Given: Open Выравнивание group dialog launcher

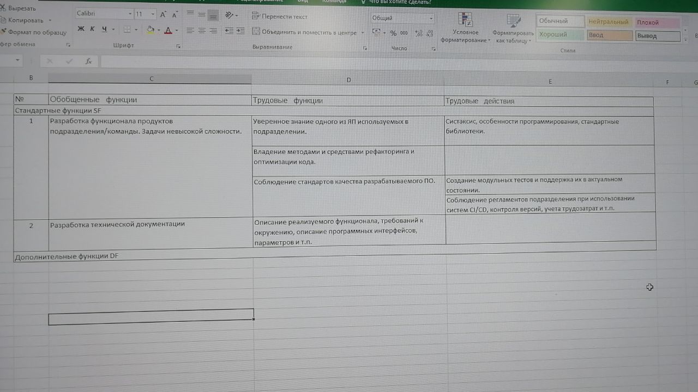Looking at the screenshot, I should tap(365, 48).
